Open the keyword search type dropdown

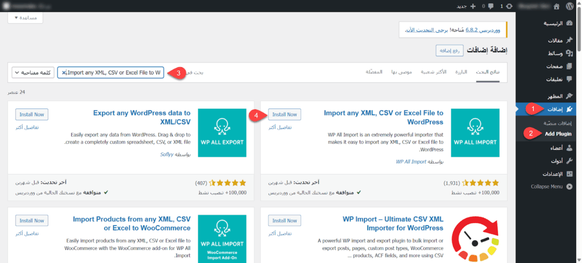pos(32,73)
